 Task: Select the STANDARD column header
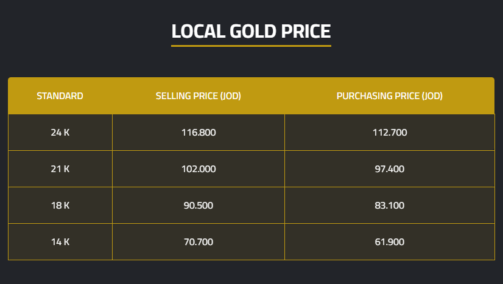[60, 96]
